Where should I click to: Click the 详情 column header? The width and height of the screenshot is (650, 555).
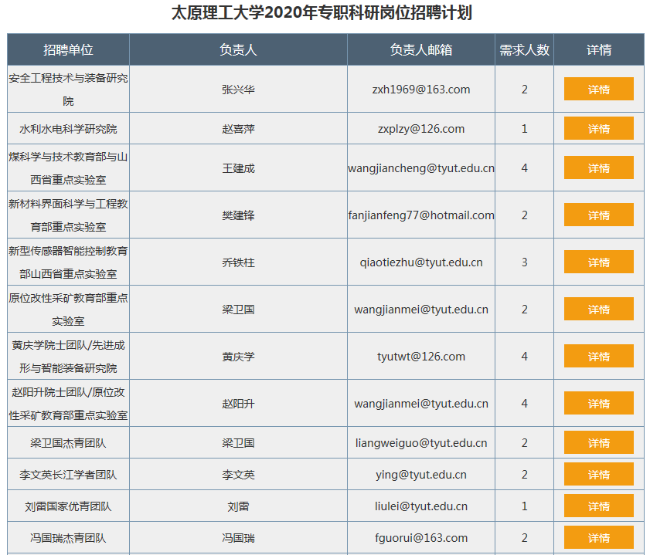tap(599, 49)
